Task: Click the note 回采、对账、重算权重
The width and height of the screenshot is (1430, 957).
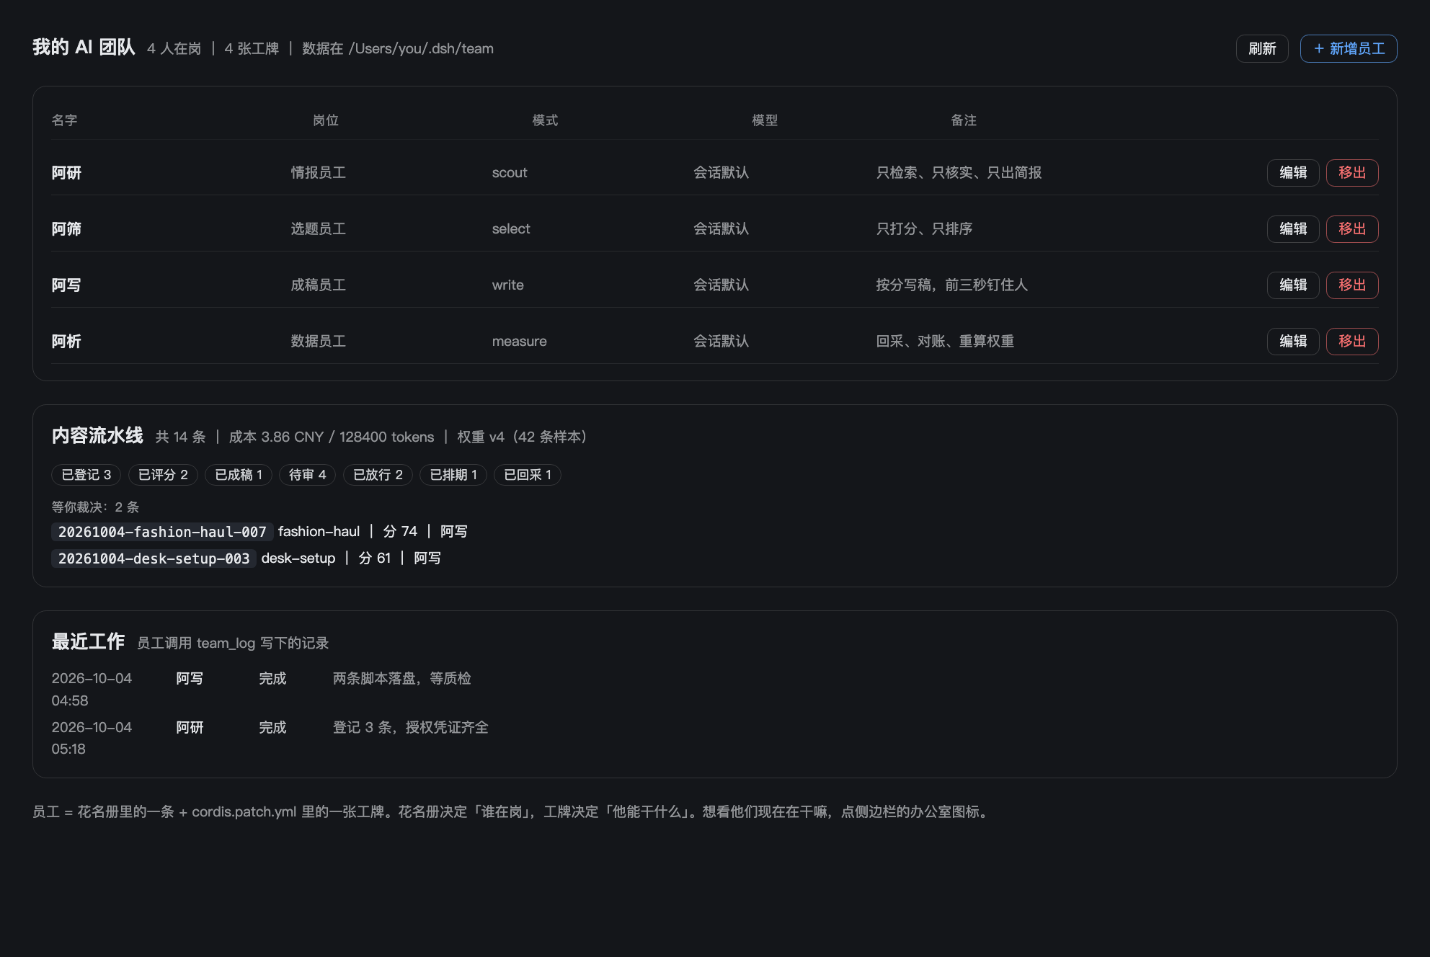Action: tap(946, 342)
